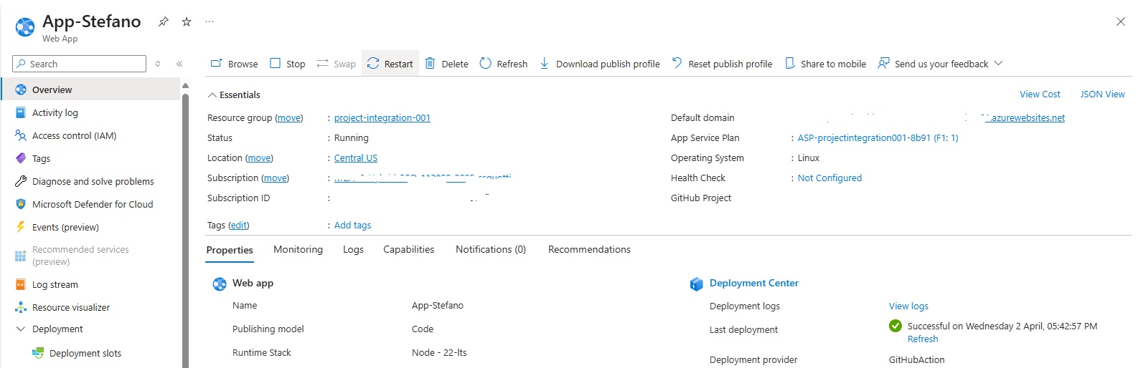Reset publish profile
The image size is (1138, 368).
pyautogui.click(x=722, y=64)
